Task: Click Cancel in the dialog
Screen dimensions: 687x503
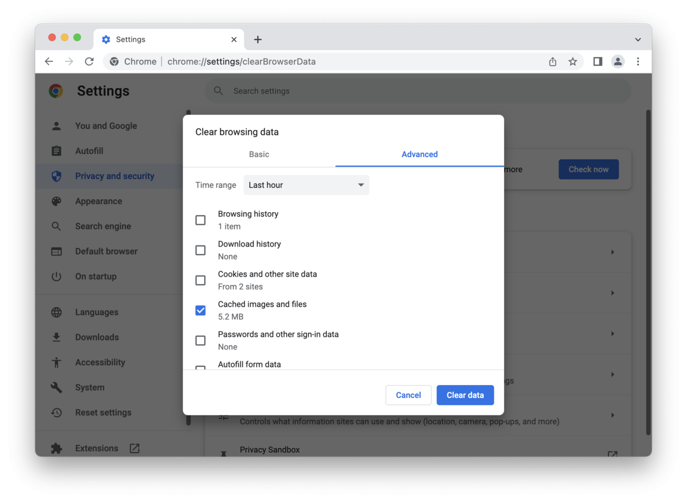Action: [408, 395]
